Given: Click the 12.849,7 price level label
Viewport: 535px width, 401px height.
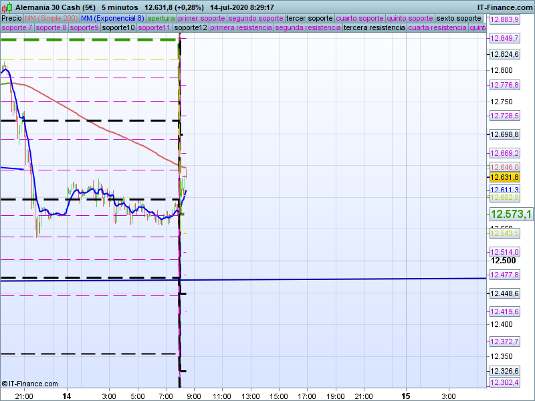Looking at the screenshot, I should [504, 38].
